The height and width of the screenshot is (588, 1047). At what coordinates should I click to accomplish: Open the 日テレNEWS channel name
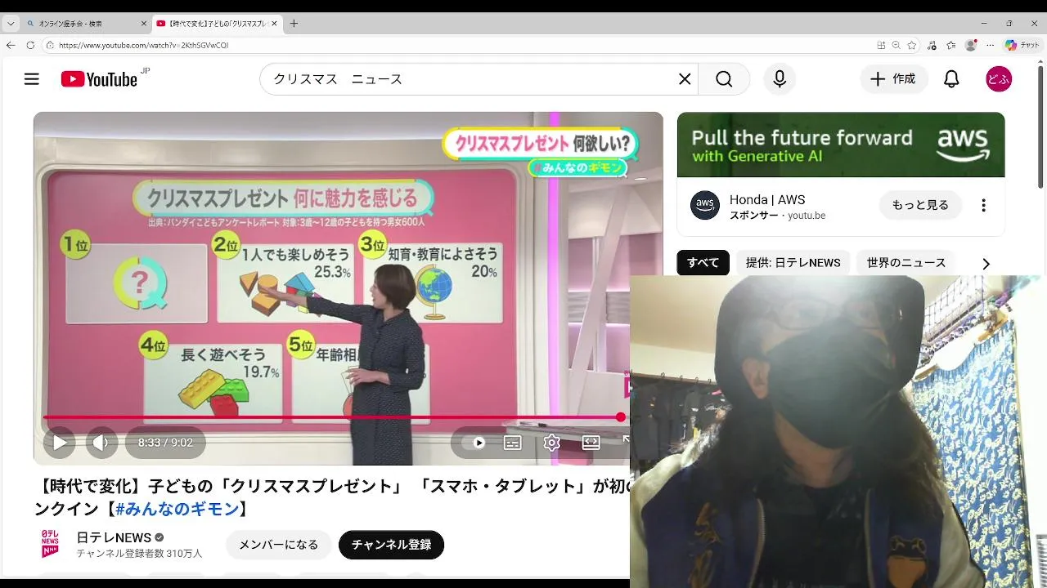click(114, 537)
